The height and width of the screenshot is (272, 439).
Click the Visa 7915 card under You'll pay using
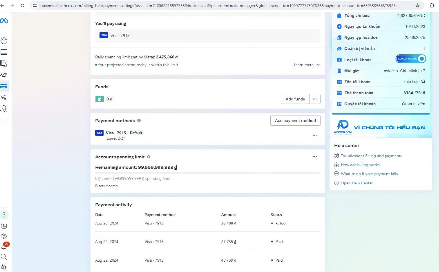(208, 35)
